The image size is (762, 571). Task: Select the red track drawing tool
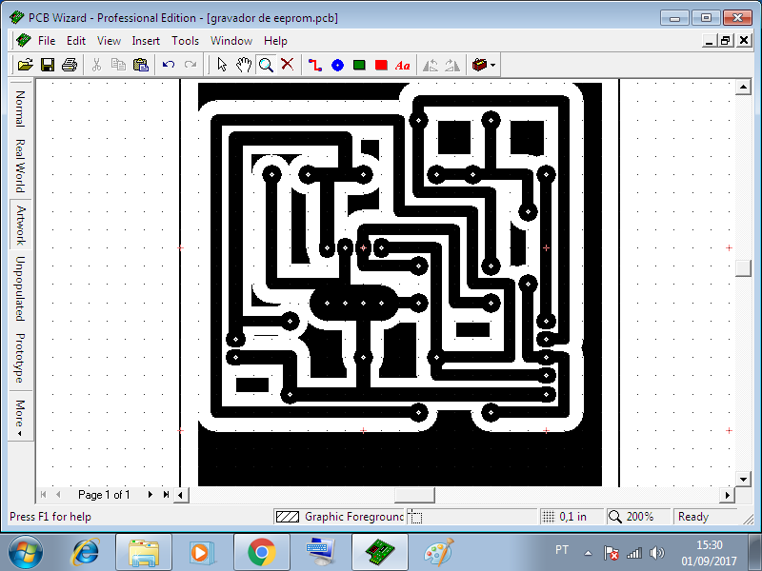click(315, 65)
